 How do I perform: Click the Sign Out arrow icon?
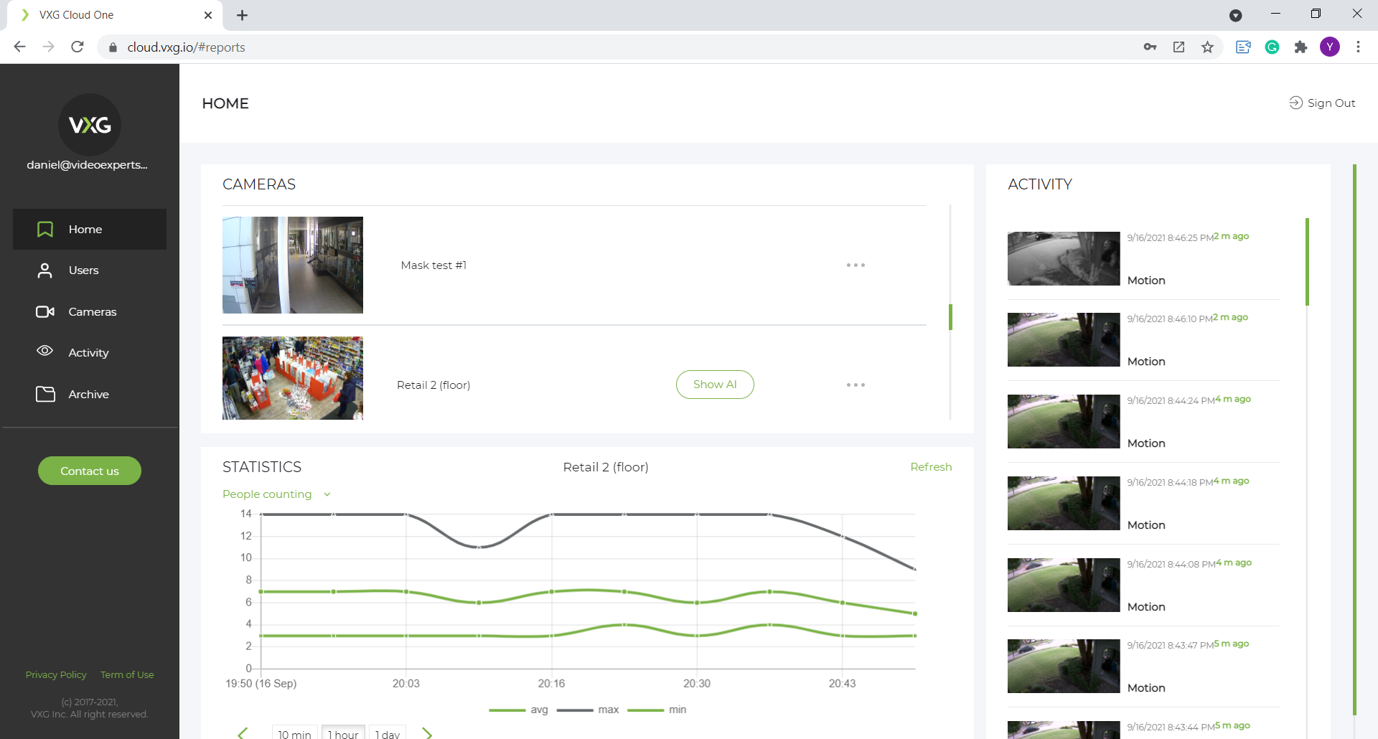1295,103
